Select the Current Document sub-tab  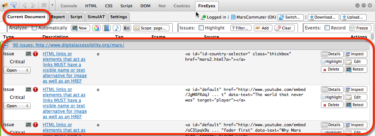click(26, 17)
